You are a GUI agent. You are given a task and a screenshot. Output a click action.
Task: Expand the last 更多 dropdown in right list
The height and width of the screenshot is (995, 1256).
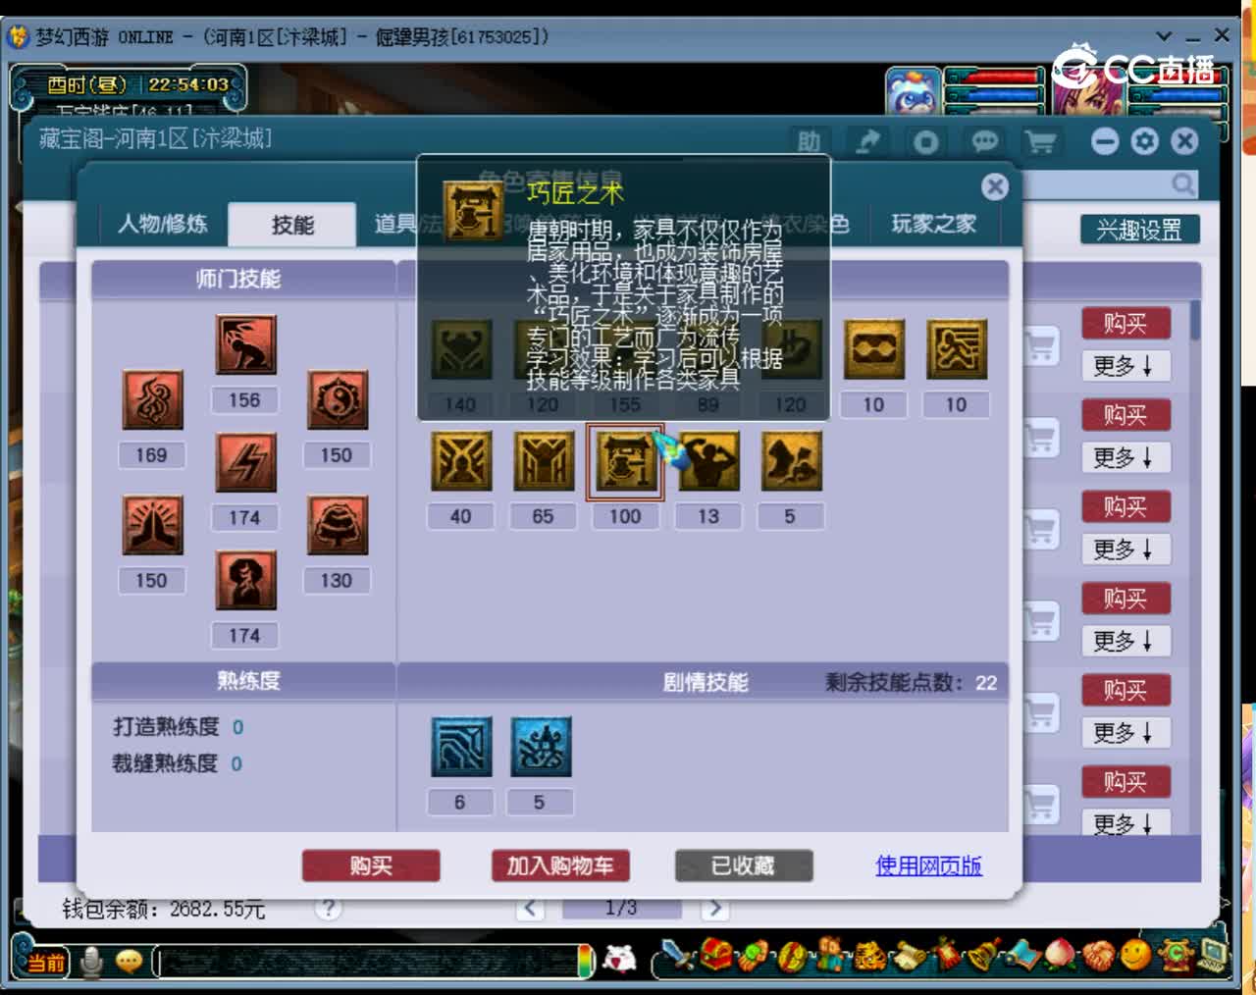[x=1125, y=822]
